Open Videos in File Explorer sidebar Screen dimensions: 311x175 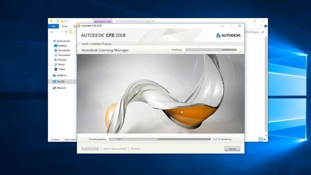coord(62,69)
